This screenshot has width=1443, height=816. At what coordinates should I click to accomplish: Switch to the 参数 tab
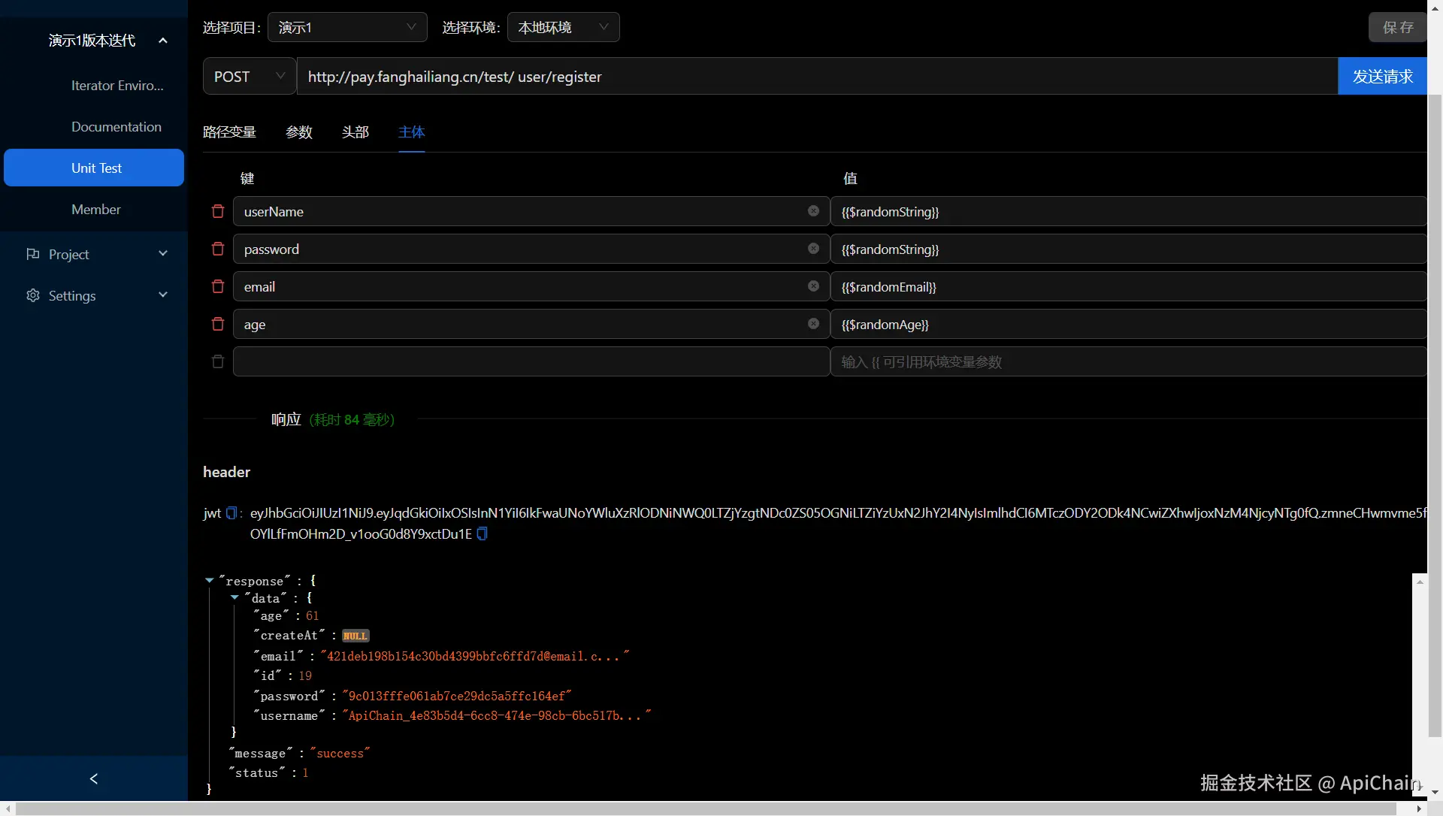point(298,132)
